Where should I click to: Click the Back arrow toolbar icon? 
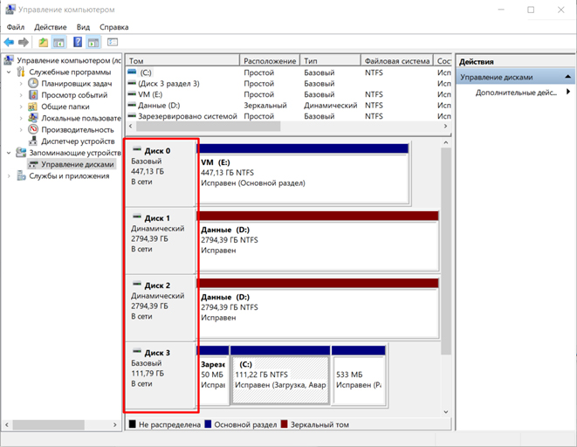[9, 42]
